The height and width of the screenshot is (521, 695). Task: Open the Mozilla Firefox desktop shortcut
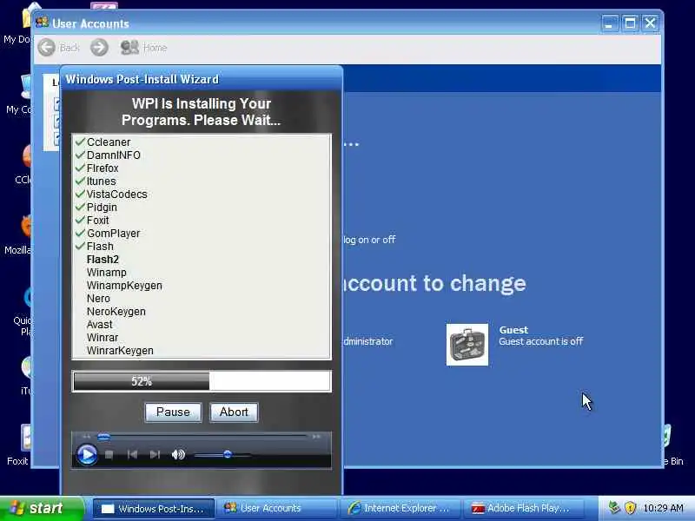[17, 234]
